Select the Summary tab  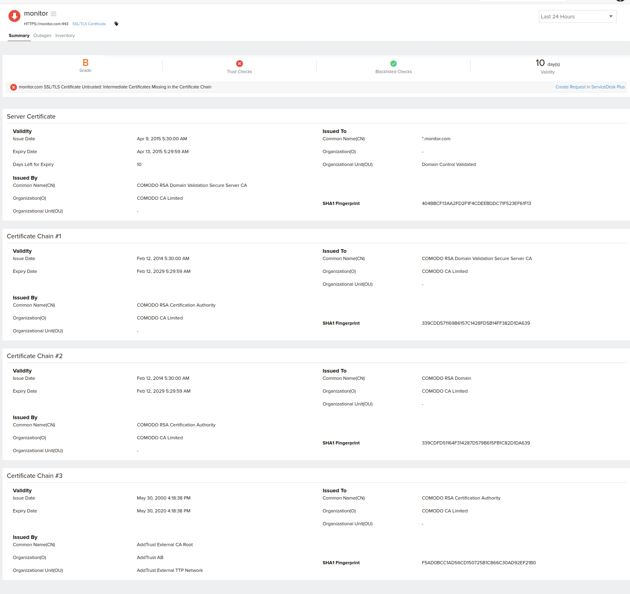pos(19,36)
